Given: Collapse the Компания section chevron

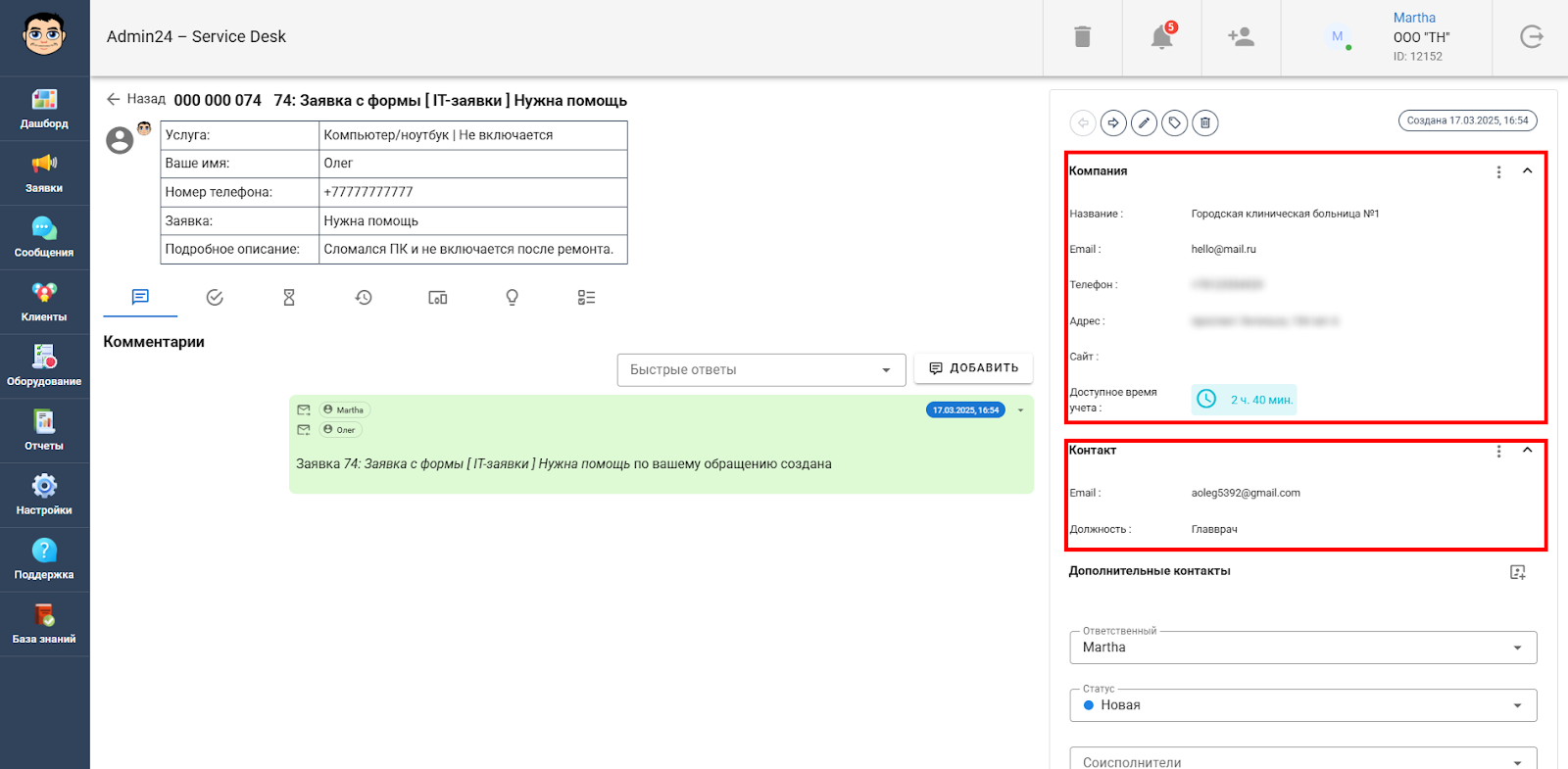Looking at the screenshot, I should click(x=1527, y=170).
